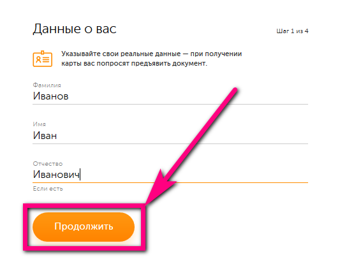
Task: Click the Данные о вас heading
Action: pyautogui.click(x=75, y=29)
